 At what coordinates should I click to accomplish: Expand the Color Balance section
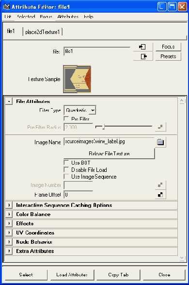pyautogui.click(x=9, y=214)
